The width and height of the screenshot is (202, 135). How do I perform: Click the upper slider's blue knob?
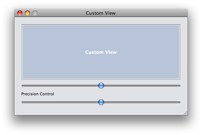101,86
